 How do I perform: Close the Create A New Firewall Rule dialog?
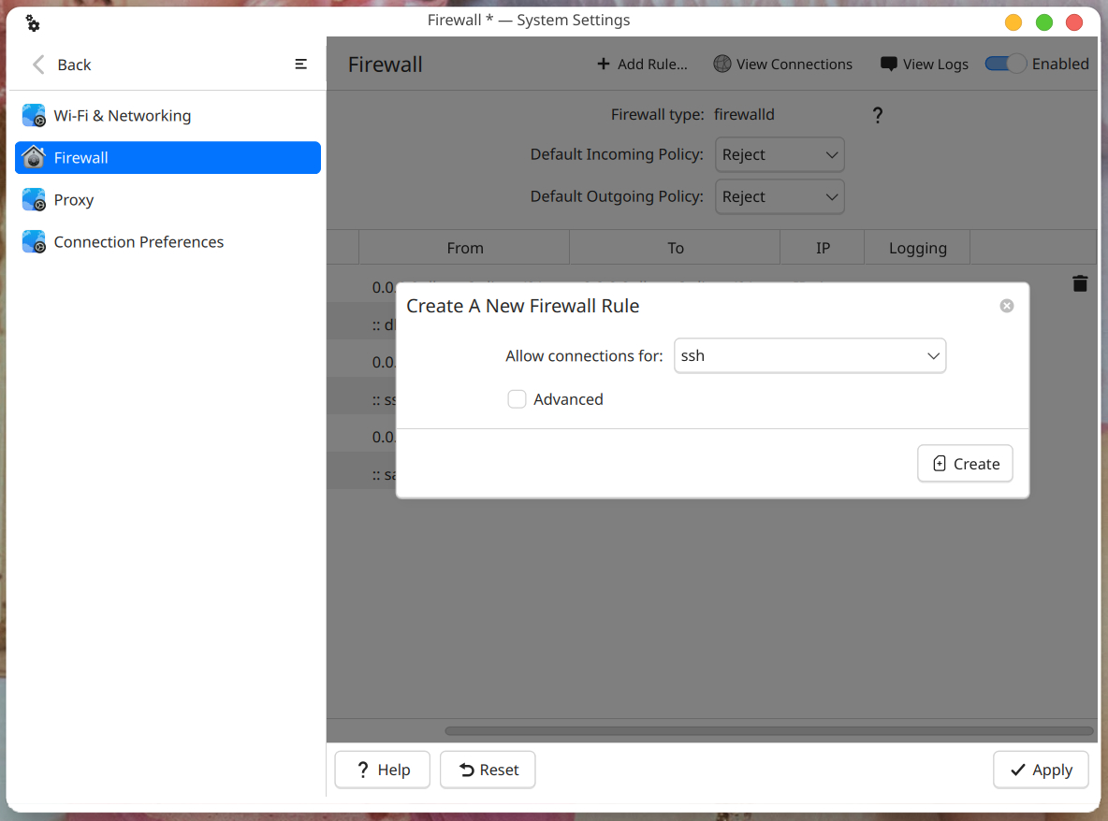[x=1006, y=306]
